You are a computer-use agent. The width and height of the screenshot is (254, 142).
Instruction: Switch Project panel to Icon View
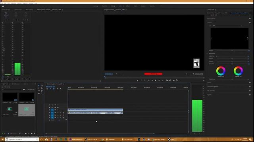[8, 133]
